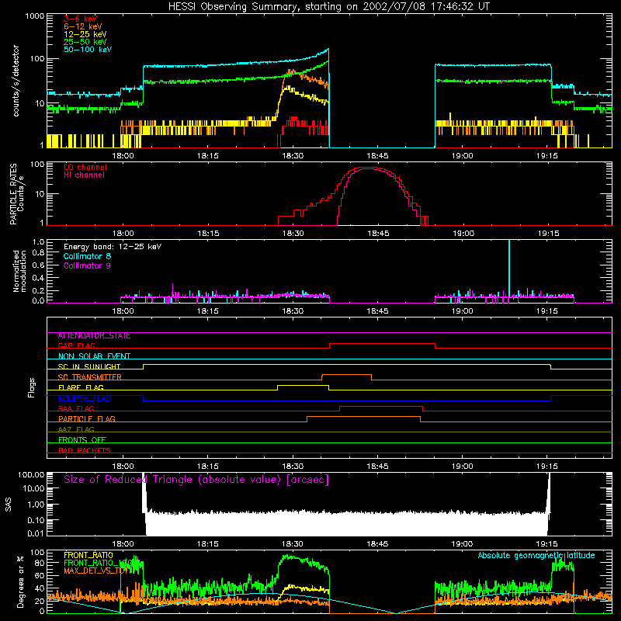Viewport: 621px width, 621px height.
Task: Click the '1000' y-axis tick in top panel
Action: pyautogui.click(x=35, y=16)
